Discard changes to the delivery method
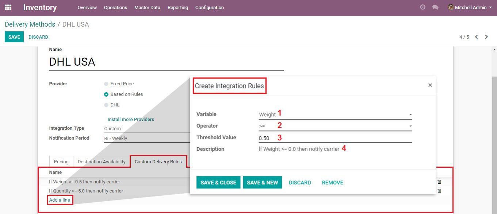497x214 pixels. click(x=38, y=37)
